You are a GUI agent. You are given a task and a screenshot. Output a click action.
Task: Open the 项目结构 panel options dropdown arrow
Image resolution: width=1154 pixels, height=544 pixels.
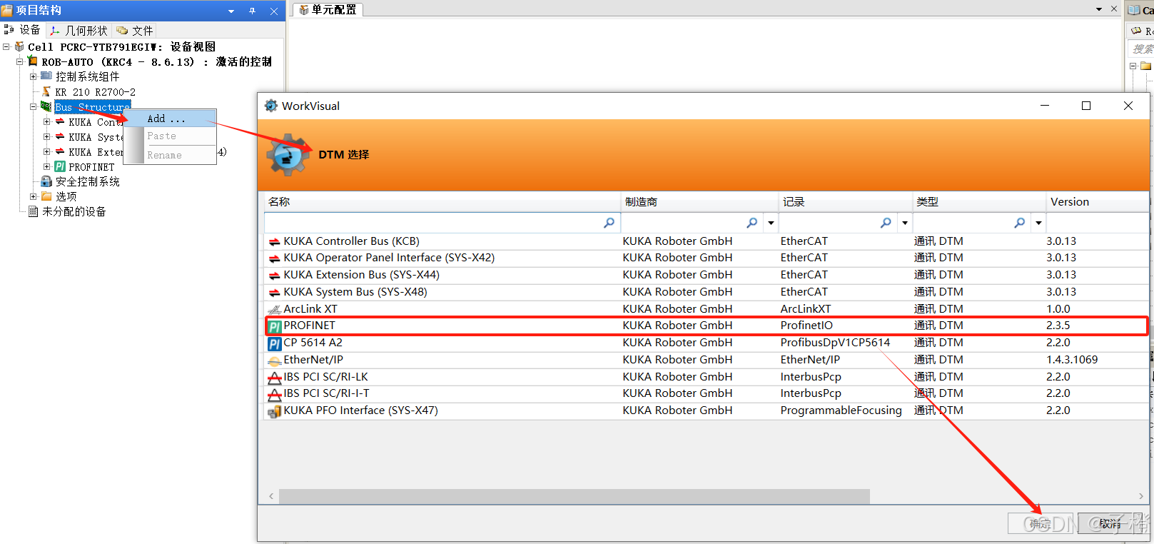coord(231,11)
